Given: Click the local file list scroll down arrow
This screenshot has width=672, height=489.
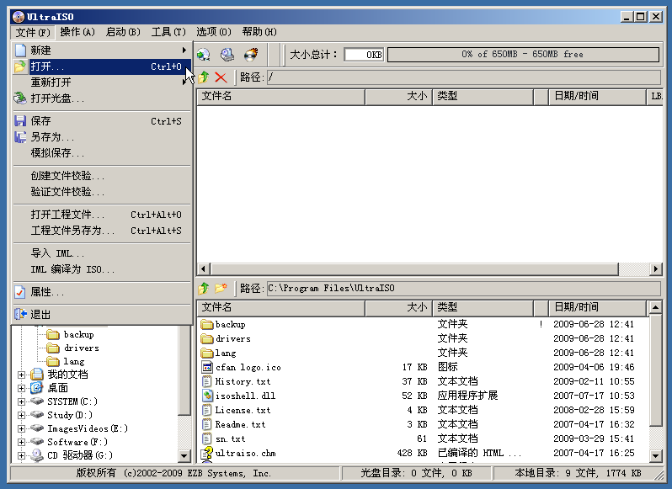Looking at the screenshot, I should pos(656,455).
